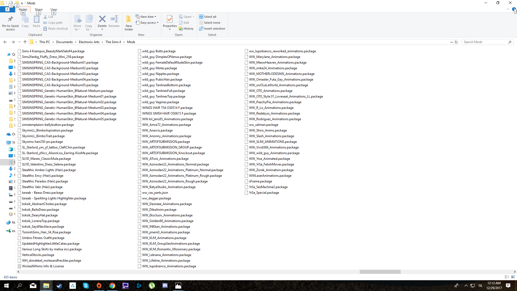Go up one folder level
This screenshot has height=291, width=517.
[25, 42]
